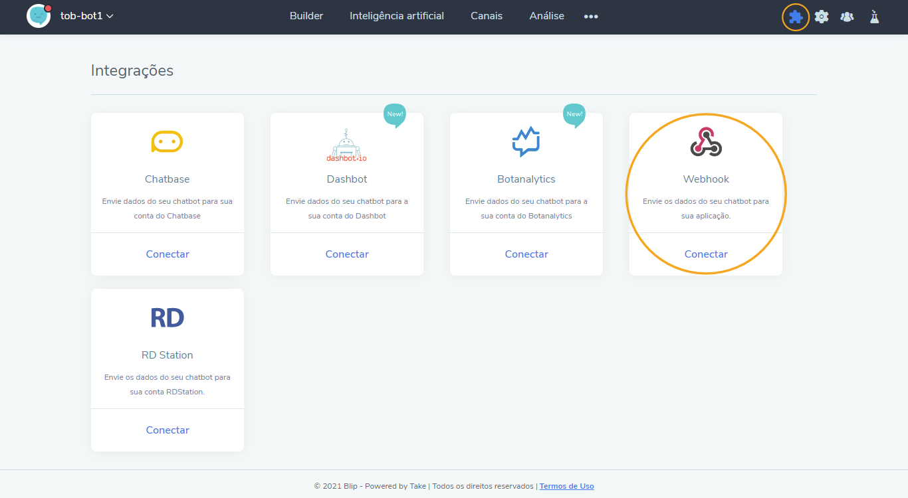Switch to the Canais section

tap(487, 16)
